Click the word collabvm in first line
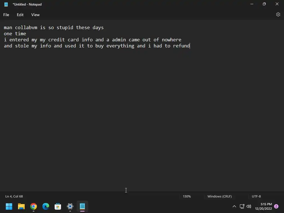 [x=26, y=27]
